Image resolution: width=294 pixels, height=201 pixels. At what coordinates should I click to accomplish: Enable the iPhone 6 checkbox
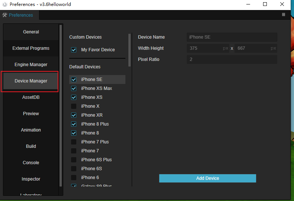point(74,178)
